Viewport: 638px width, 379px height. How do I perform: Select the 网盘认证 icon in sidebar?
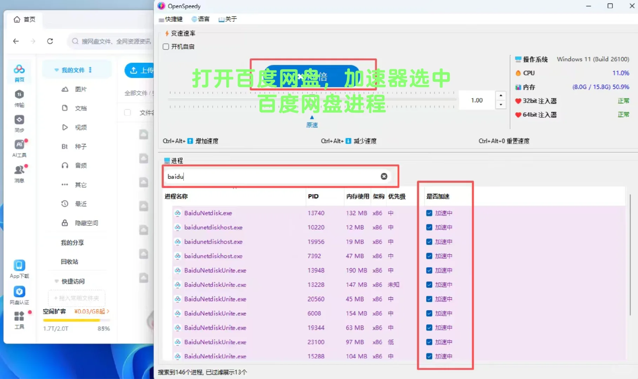[19, 292]
